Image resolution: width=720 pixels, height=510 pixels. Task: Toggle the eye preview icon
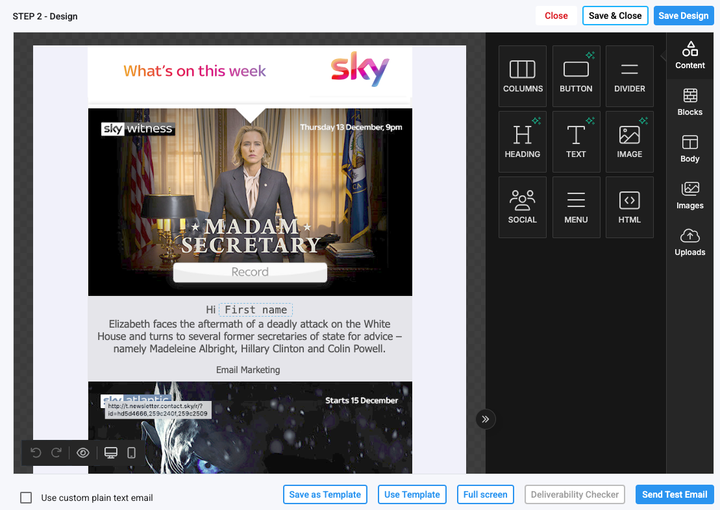(83, 453)
